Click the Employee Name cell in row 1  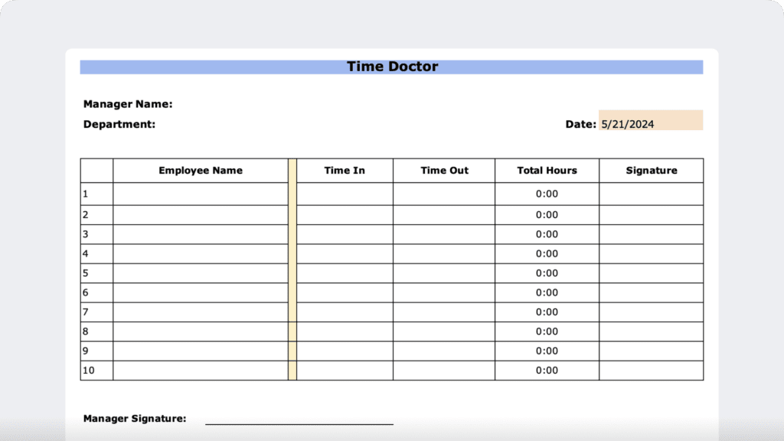pyautogui.click(x=199, y=194)
